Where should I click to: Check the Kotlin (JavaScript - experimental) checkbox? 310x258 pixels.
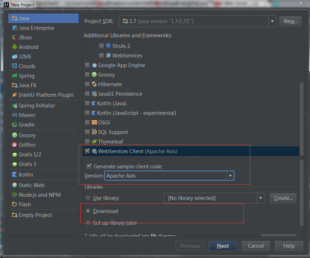point(87,113)
